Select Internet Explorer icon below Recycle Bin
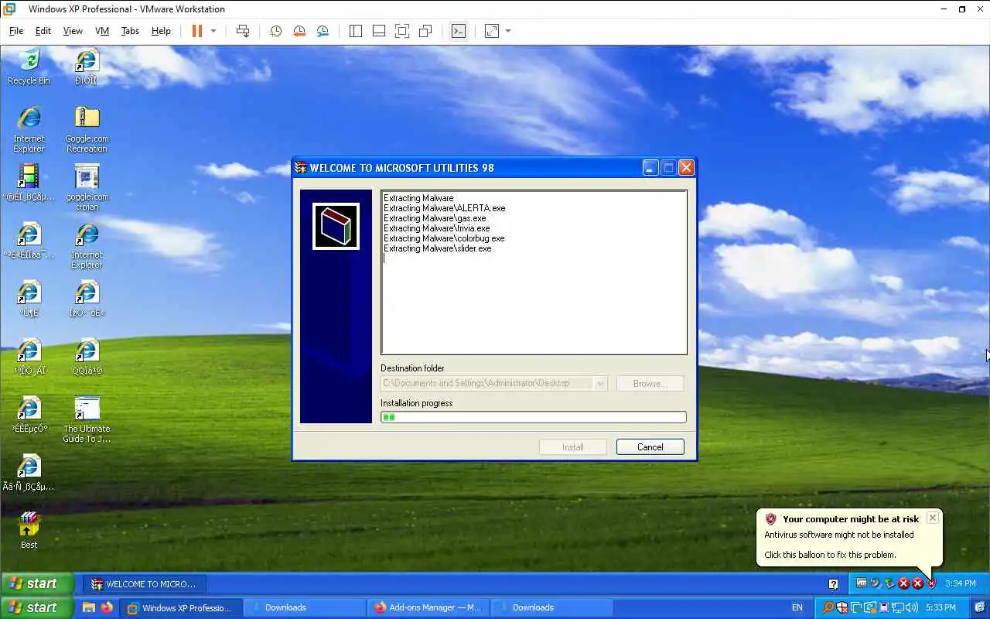 coord(29,129)
